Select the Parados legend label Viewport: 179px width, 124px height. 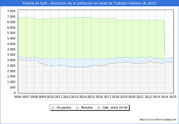87,107
